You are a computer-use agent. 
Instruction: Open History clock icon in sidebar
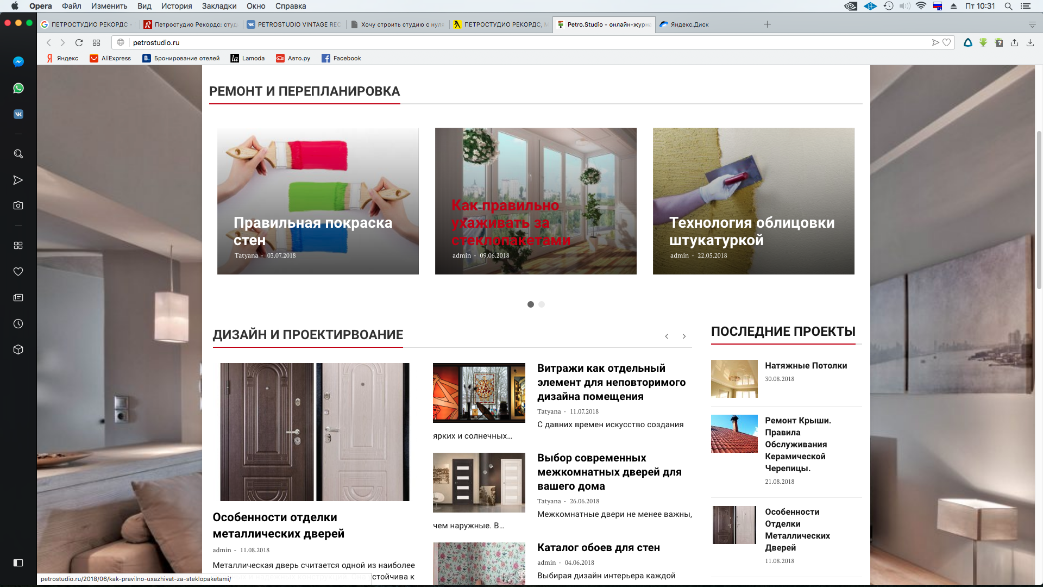pos(18,324)
